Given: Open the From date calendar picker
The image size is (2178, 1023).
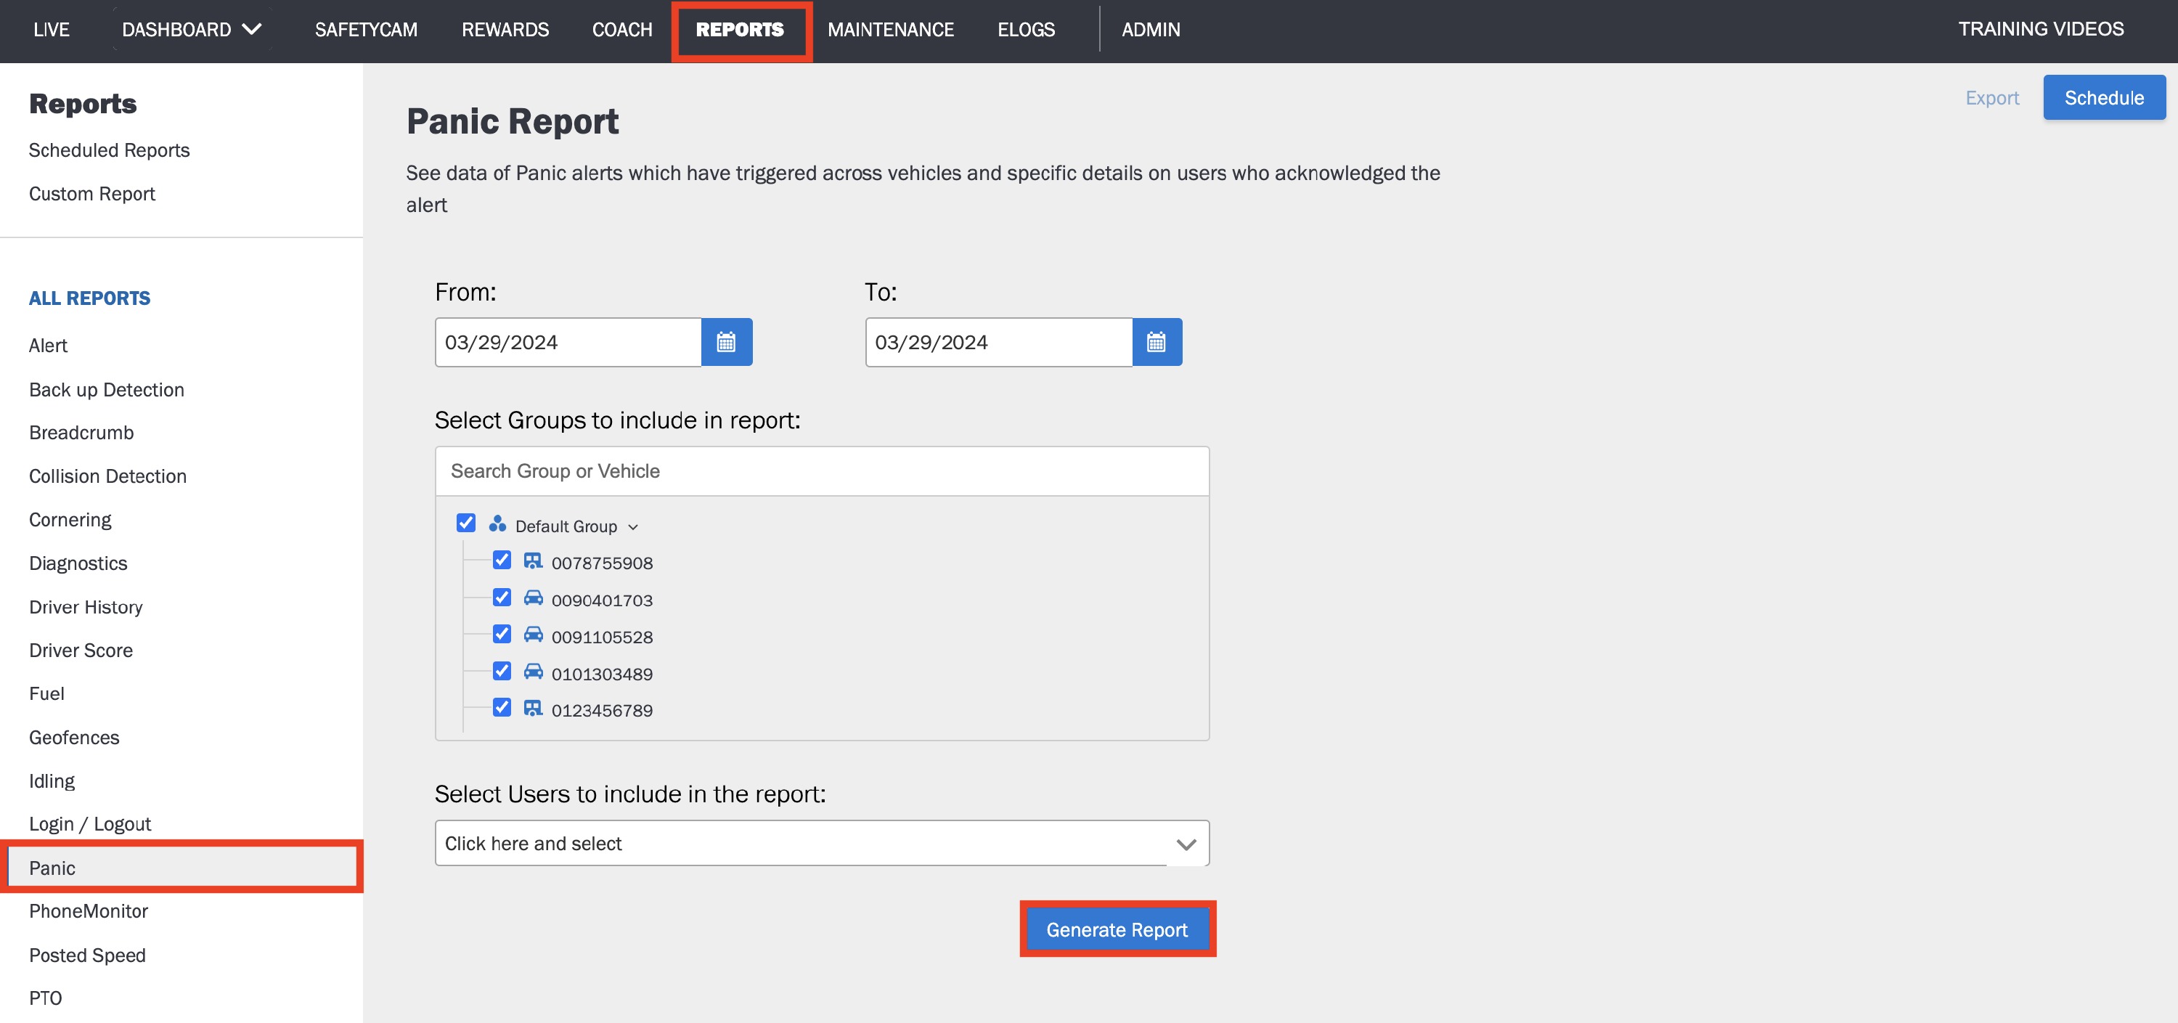Looking at the screenshot, I should click(726, 343).
